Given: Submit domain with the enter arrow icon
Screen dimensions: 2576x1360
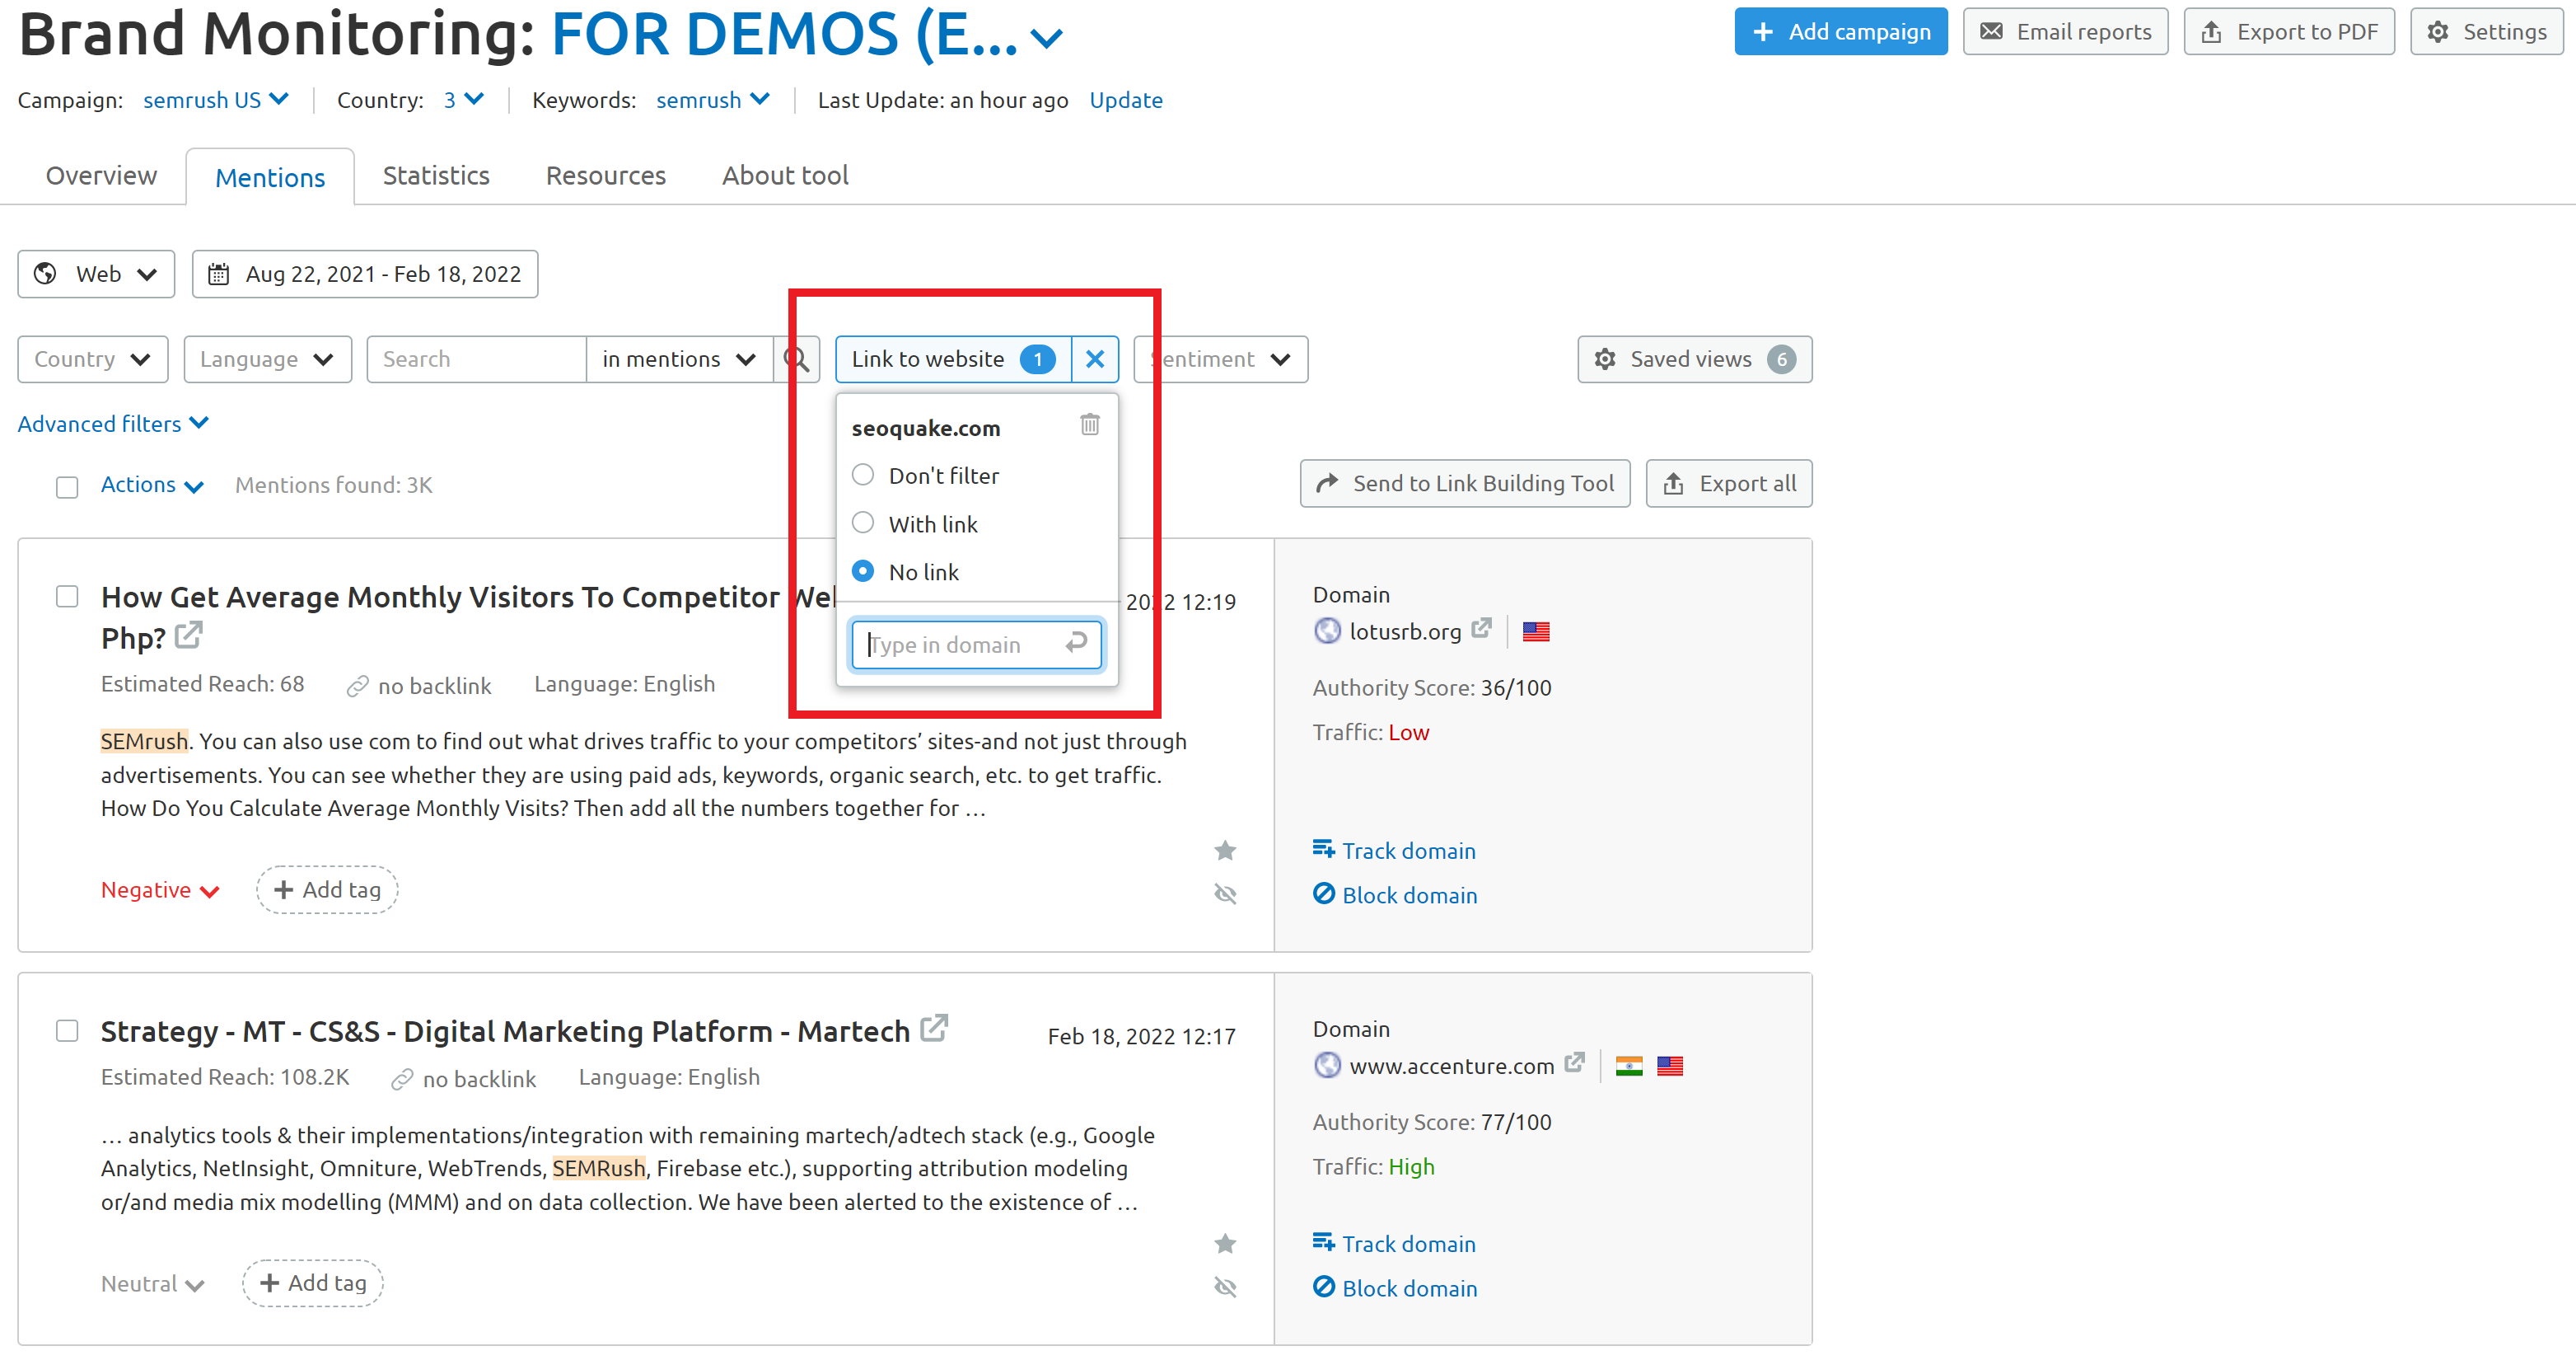Looking at the screenshot, I should coord(1076,644).
